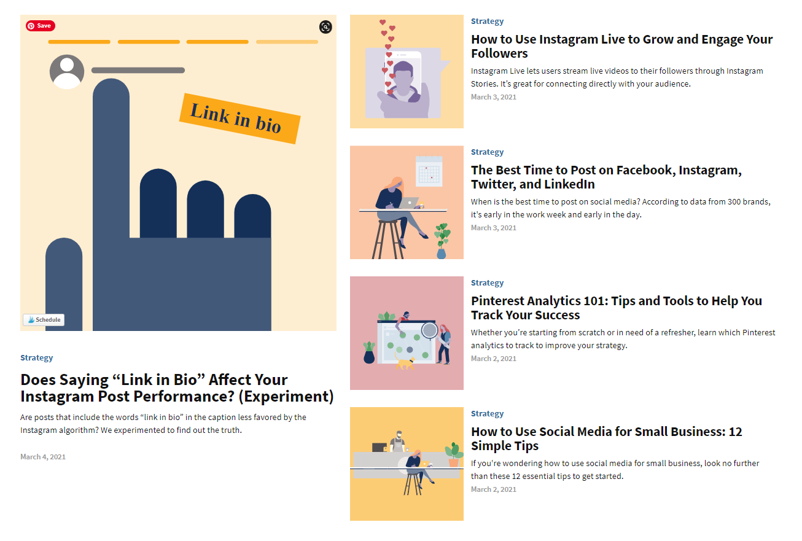This screenshot has width=802, height=541.
Task: Open "Social Media for Small Business" headline
Action: 606,438
